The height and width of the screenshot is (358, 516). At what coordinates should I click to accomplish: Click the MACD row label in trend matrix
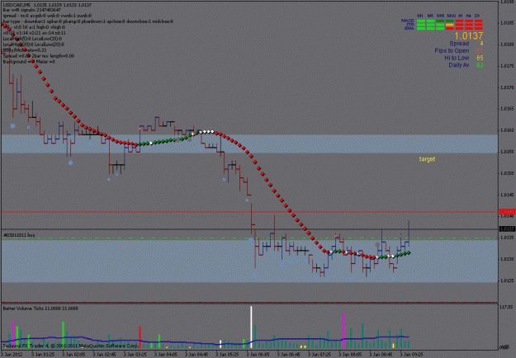407,21
